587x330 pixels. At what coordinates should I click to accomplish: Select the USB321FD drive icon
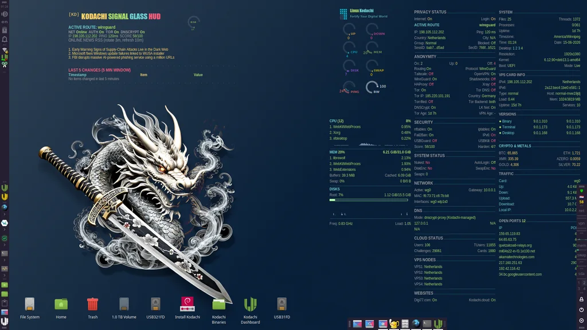(x=155, y=304)
